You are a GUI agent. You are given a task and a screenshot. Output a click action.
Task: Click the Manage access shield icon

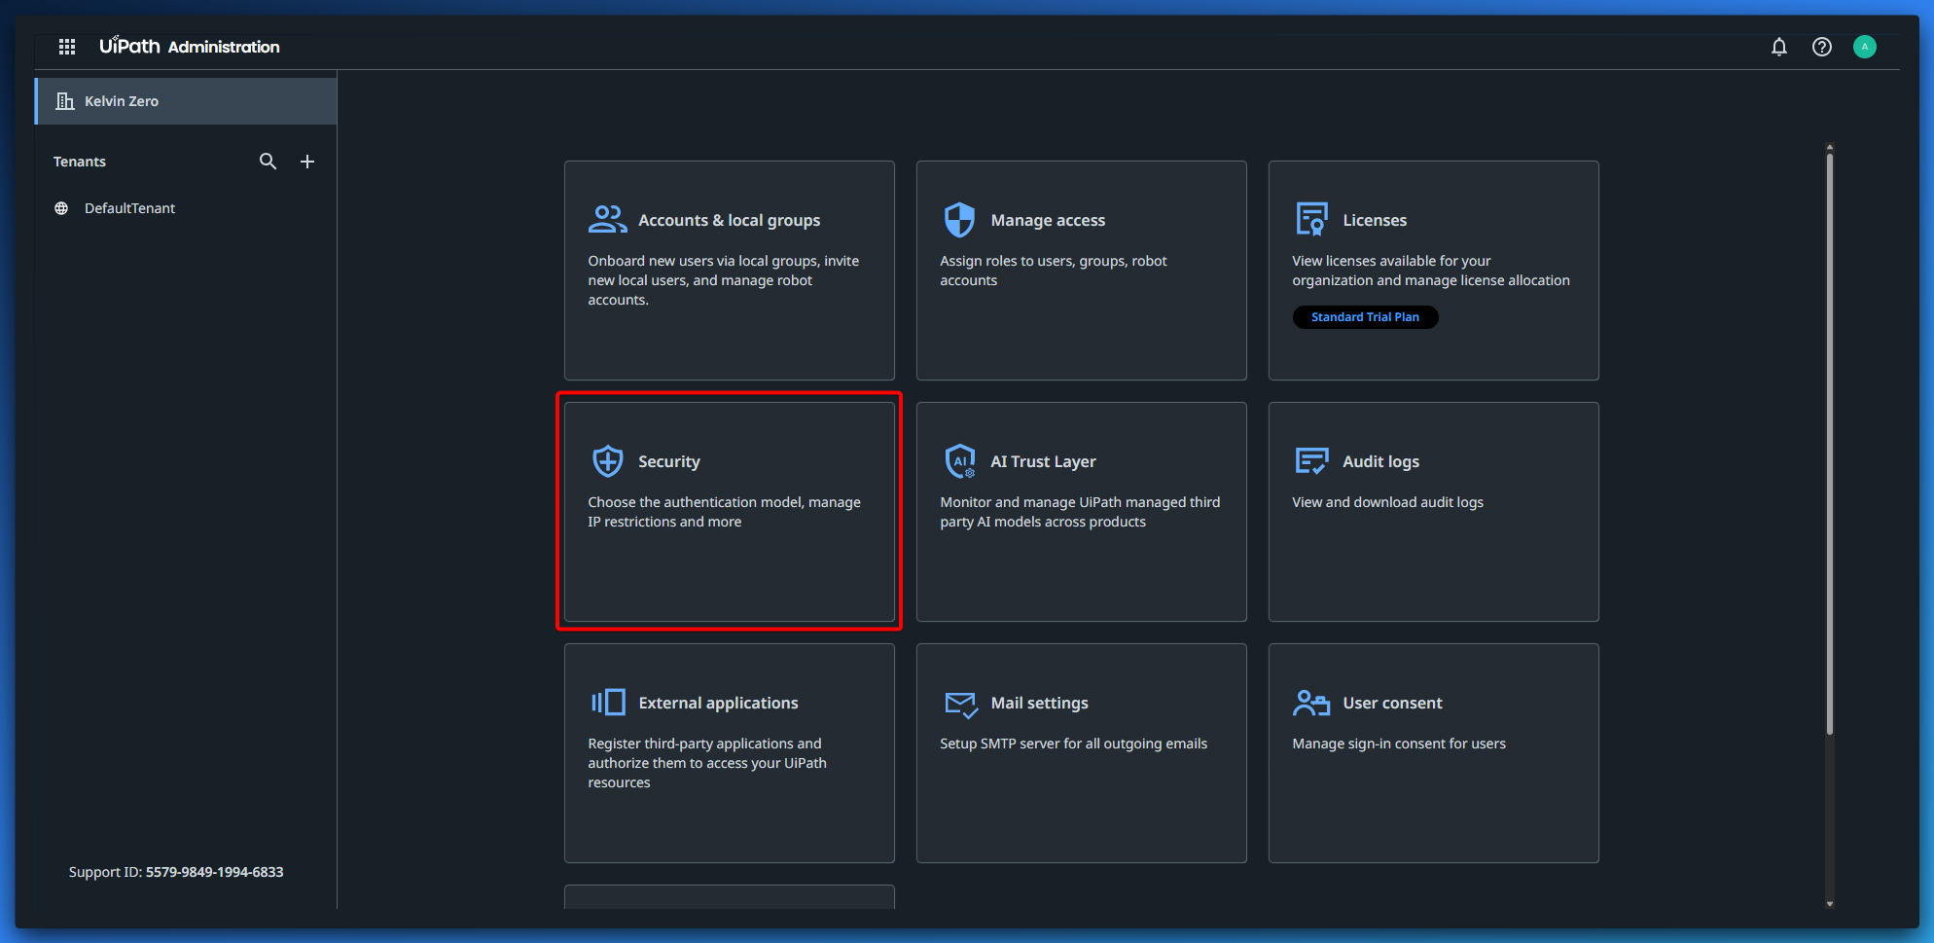[x=960, y=220]
